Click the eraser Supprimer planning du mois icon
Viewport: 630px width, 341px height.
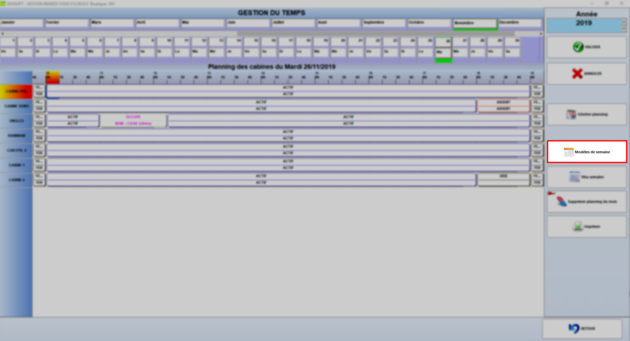point(561,201)
